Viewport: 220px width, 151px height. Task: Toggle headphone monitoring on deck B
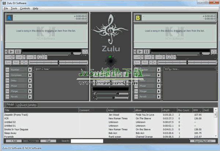(214, 52)
